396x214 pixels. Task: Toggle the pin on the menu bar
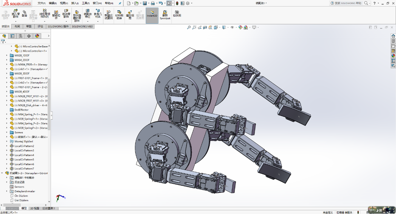click(x=120, y=3)
